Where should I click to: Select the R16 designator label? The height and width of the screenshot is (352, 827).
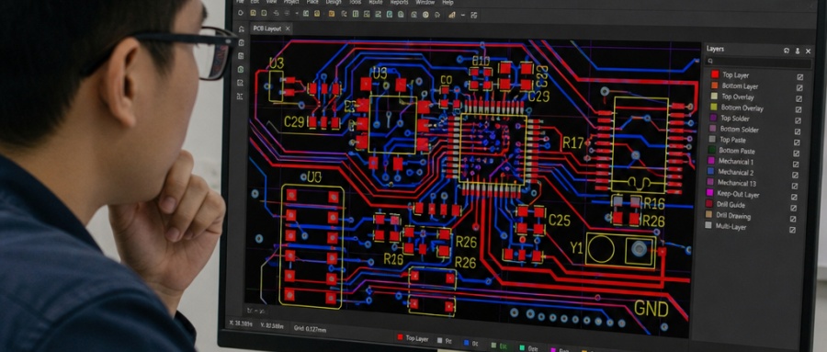point(654,204)
